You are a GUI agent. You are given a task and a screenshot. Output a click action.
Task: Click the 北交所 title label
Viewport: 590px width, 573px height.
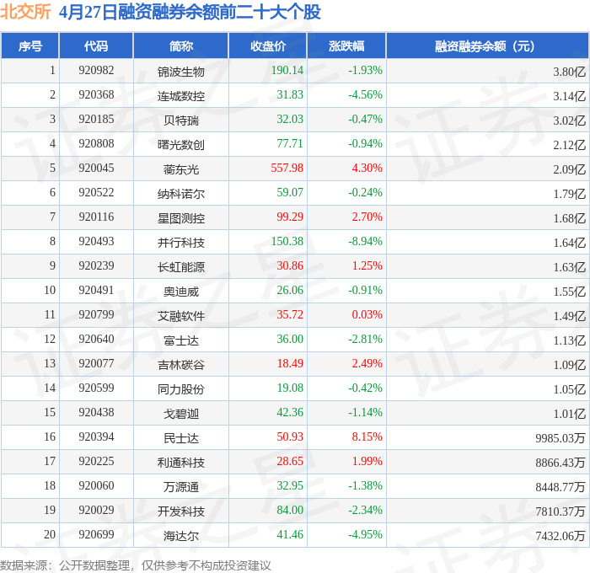pyautogui.click(x=25, y=12)
